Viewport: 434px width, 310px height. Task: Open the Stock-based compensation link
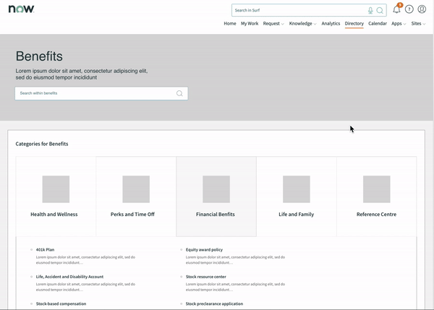pos(61,304)
